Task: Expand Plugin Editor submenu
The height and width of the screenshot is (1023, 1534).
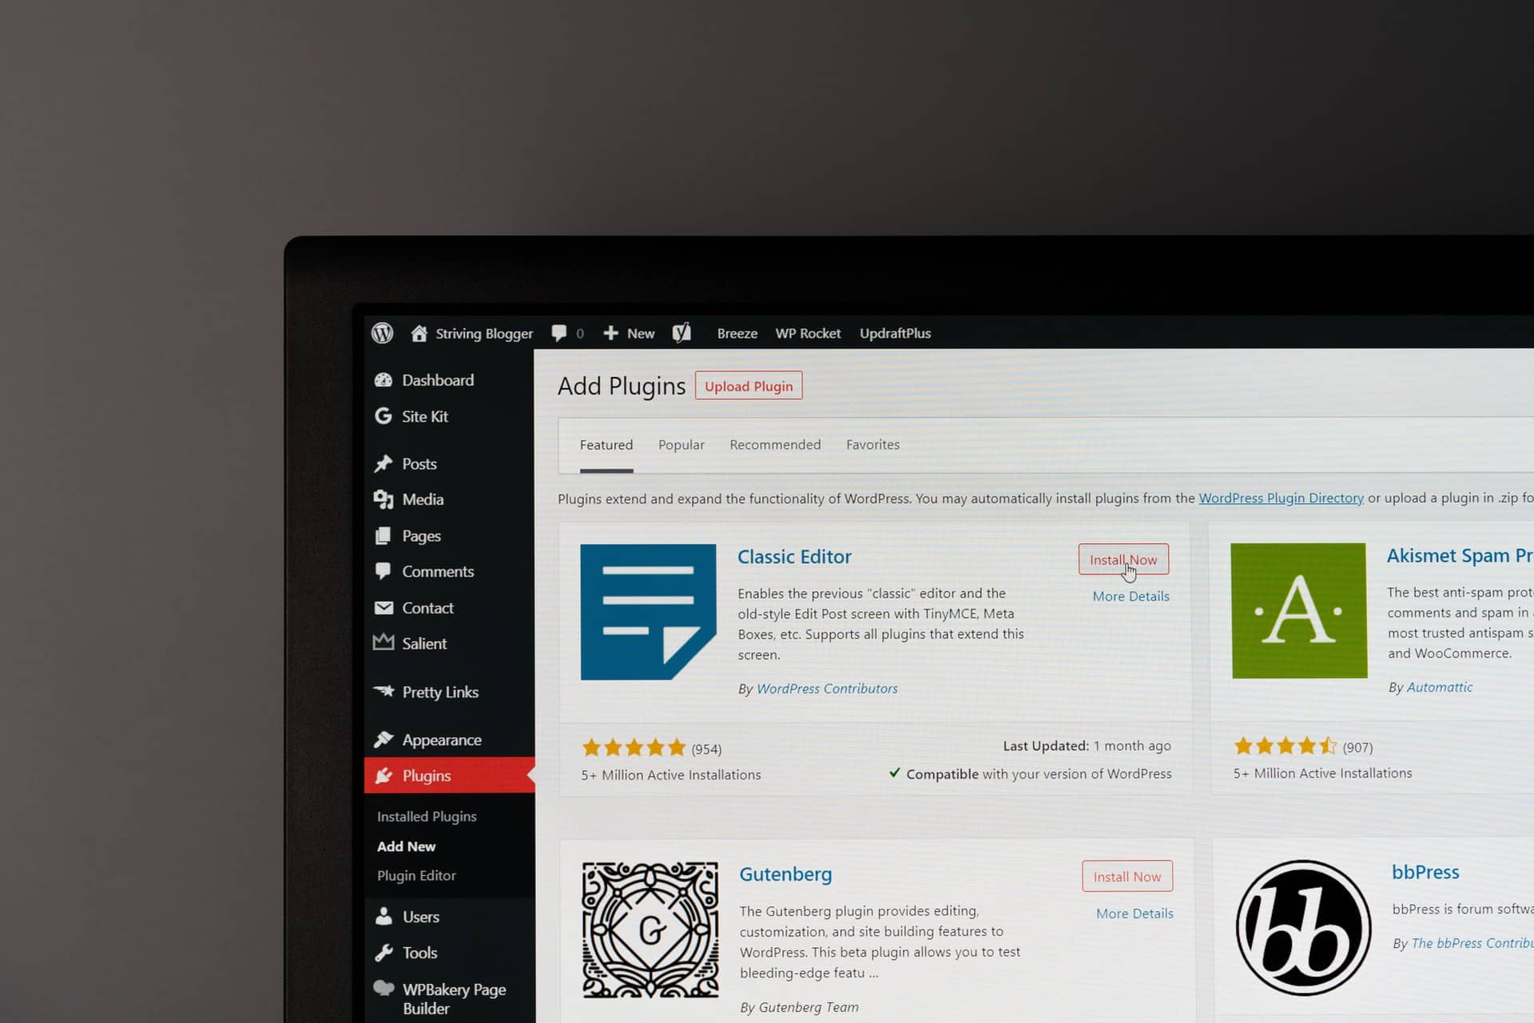Action: coord(415,874)
